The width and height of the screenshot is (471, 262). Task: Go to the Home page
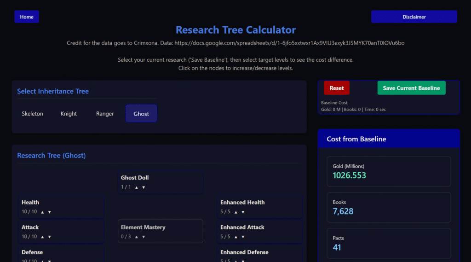pos(27,17)
